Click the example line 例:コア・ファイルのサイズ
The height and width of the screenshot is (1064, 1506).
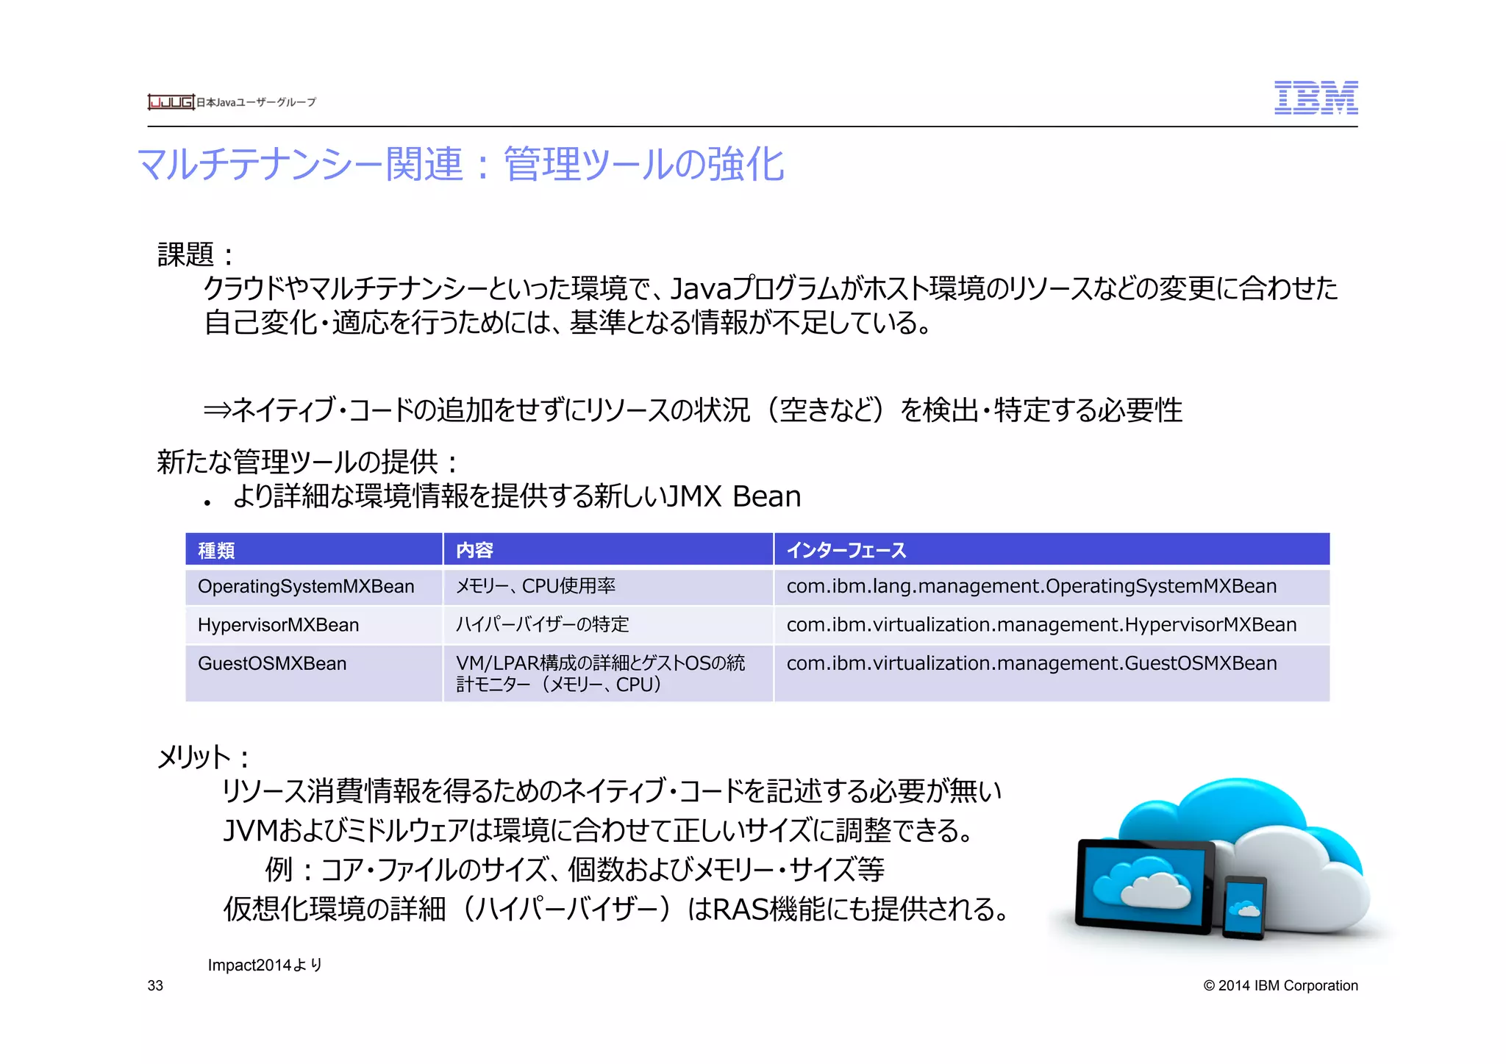point(574,870)
